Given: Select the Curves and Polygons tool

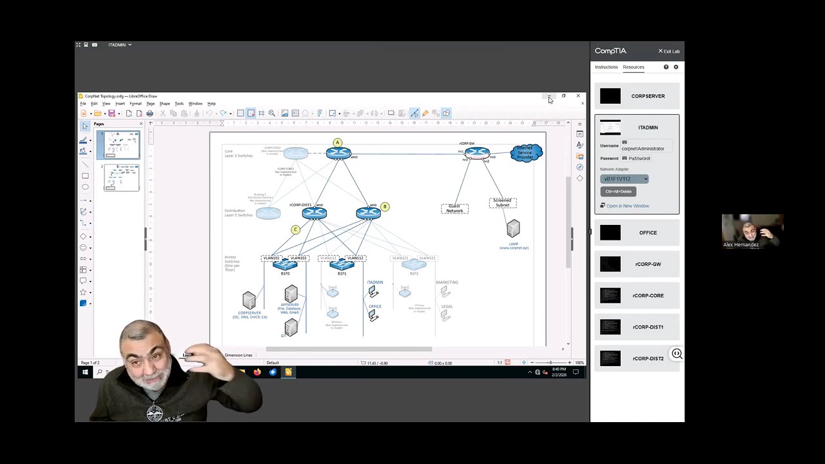Looking at the screenshot, I should pyautogui.click(x=84, y=212).
